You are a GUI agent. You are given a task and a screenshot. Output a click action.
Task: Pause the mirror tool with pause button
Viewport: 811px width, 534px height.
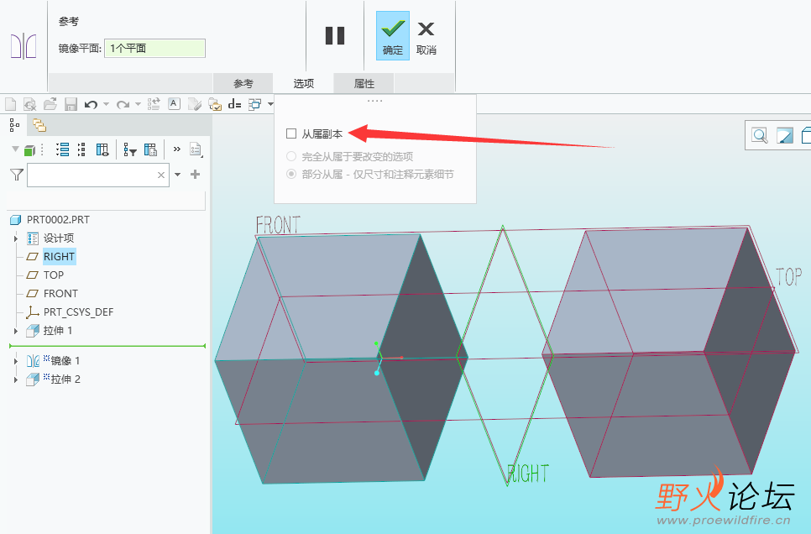click(x=335, y=36)
